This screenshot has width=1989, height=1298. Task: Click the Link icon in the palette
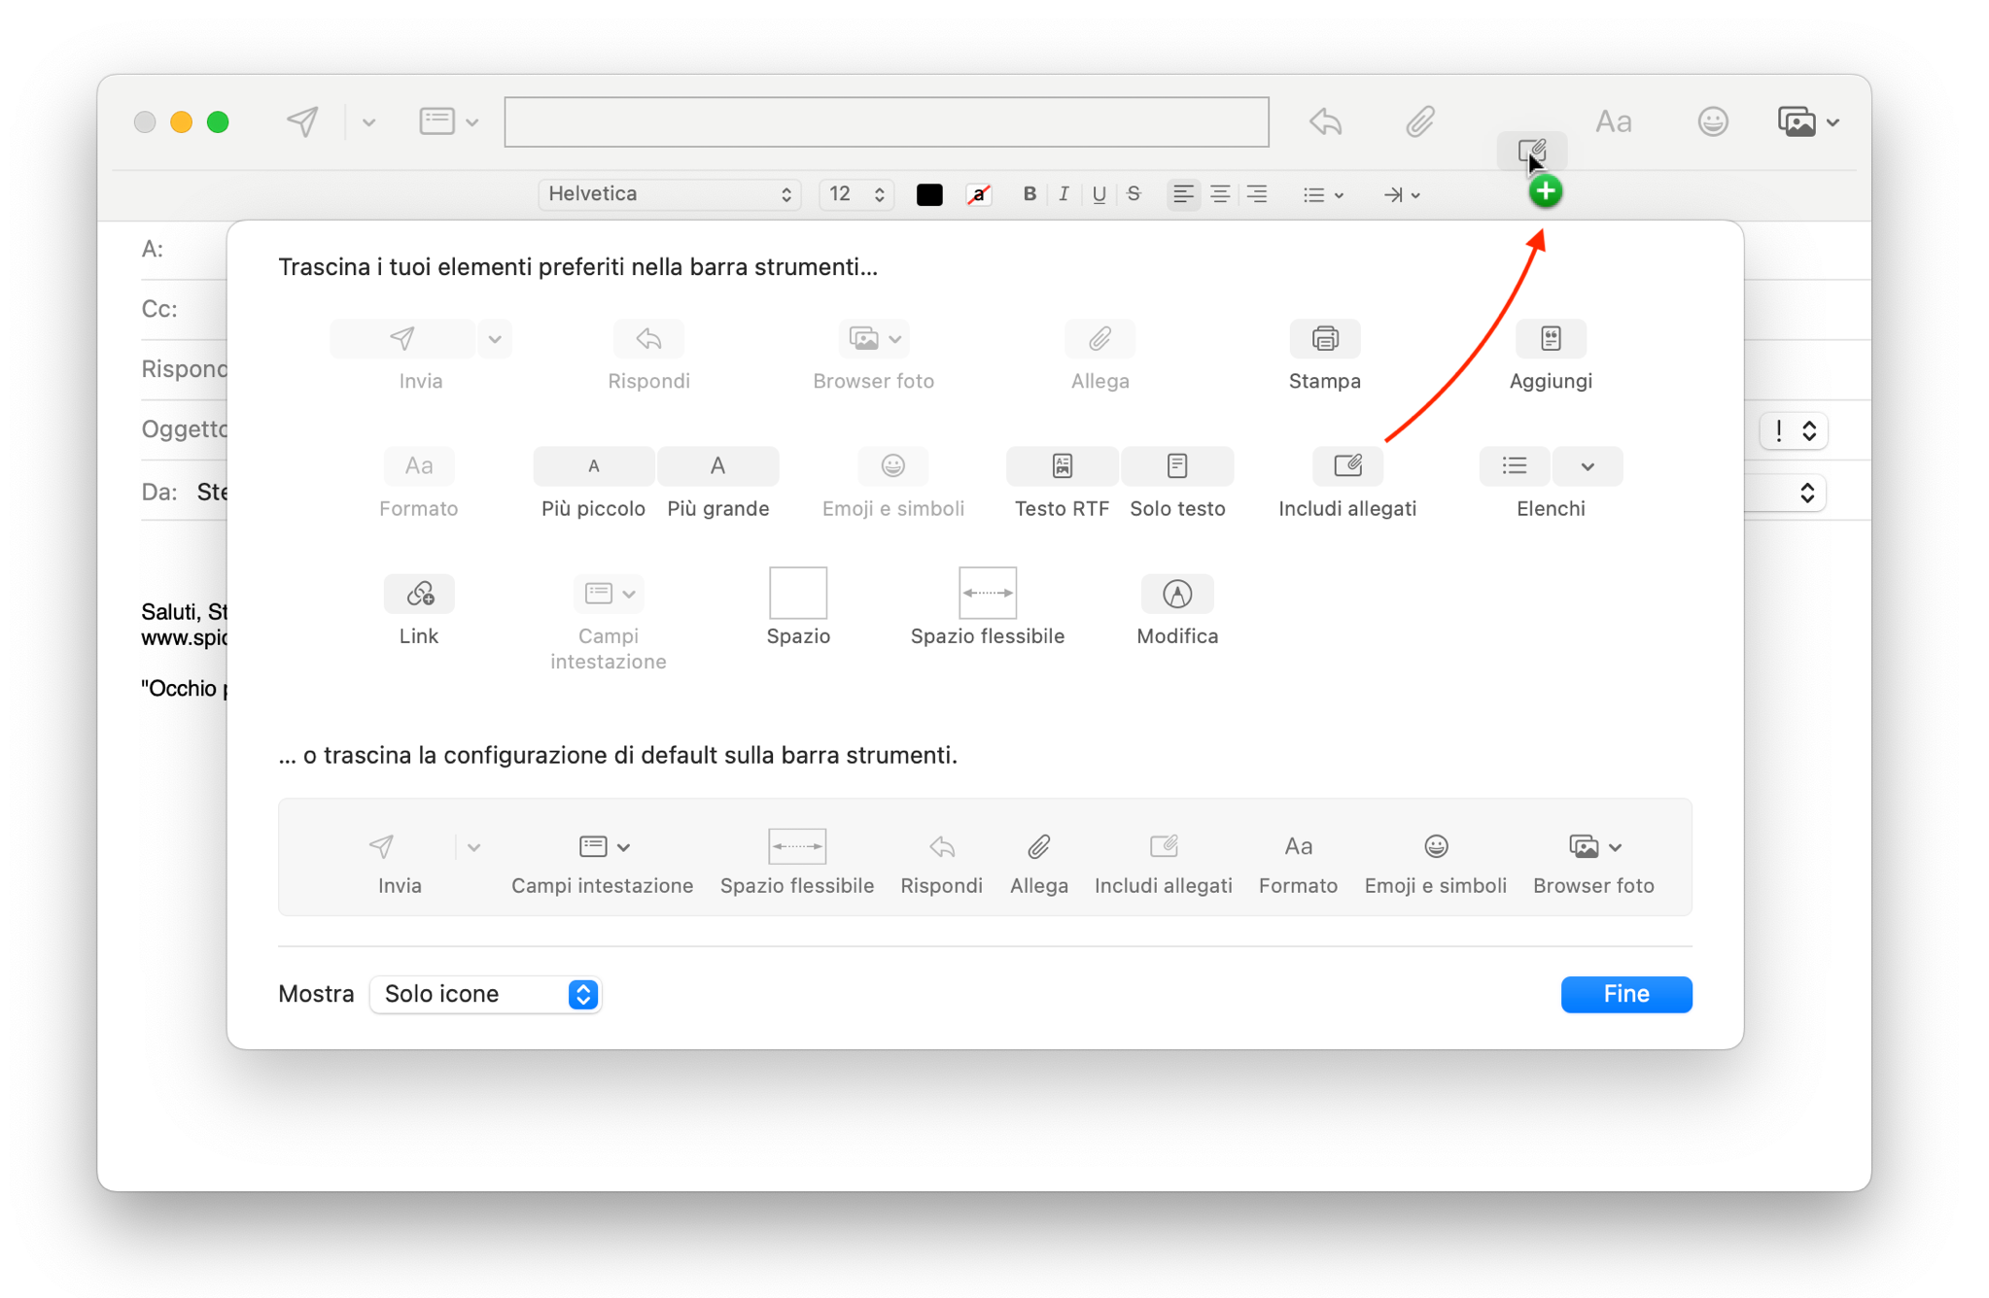pos(418,594)
